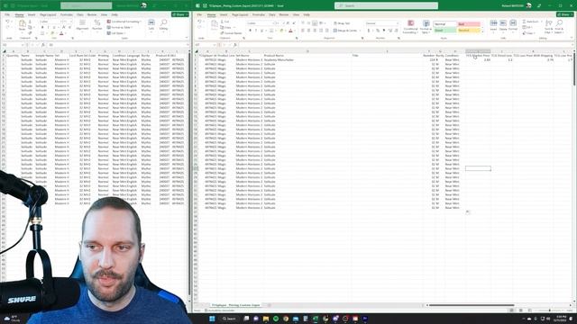The height and width of the screenshot is (324, 577).
Task: Open Cell Styles dropdown in left Excel window
Action: click(x=117, y=33)
